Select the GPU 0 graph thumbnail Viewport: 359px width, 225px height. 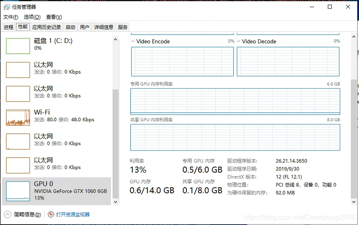point(18,191)
